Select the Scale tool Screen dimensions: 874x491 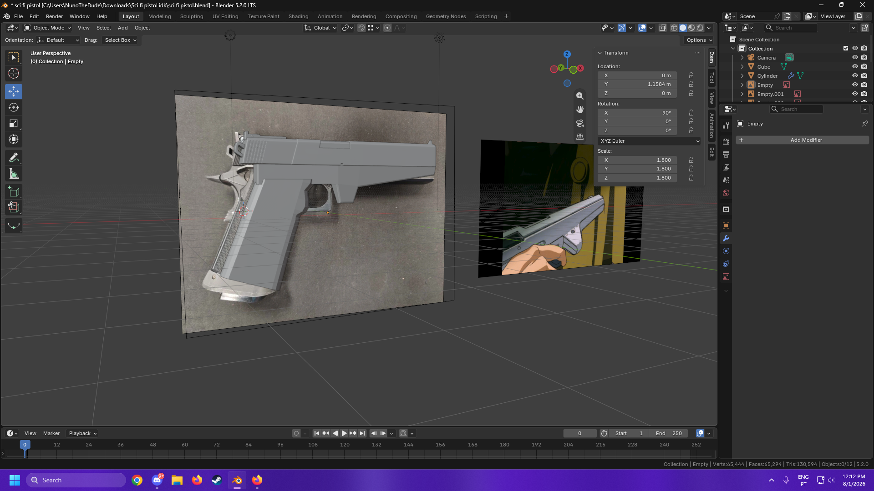[x=14, y=123]
